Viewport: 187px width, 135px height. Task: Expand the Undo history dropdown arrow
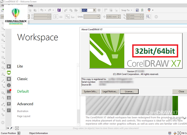pos(45,10)
